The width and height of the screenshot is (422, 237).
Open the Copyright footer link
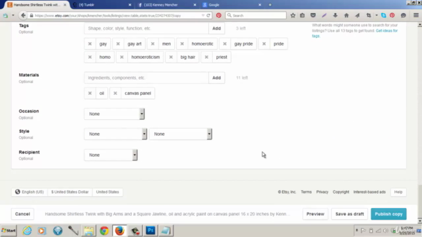(341, 192)
